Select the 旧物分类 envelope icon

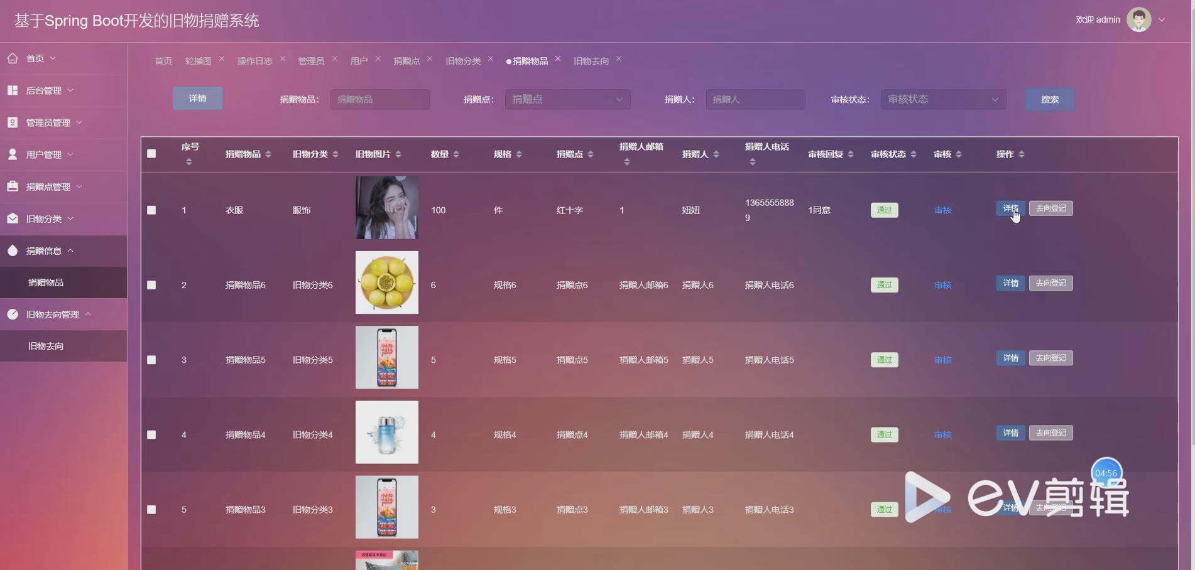coord(13,218)
